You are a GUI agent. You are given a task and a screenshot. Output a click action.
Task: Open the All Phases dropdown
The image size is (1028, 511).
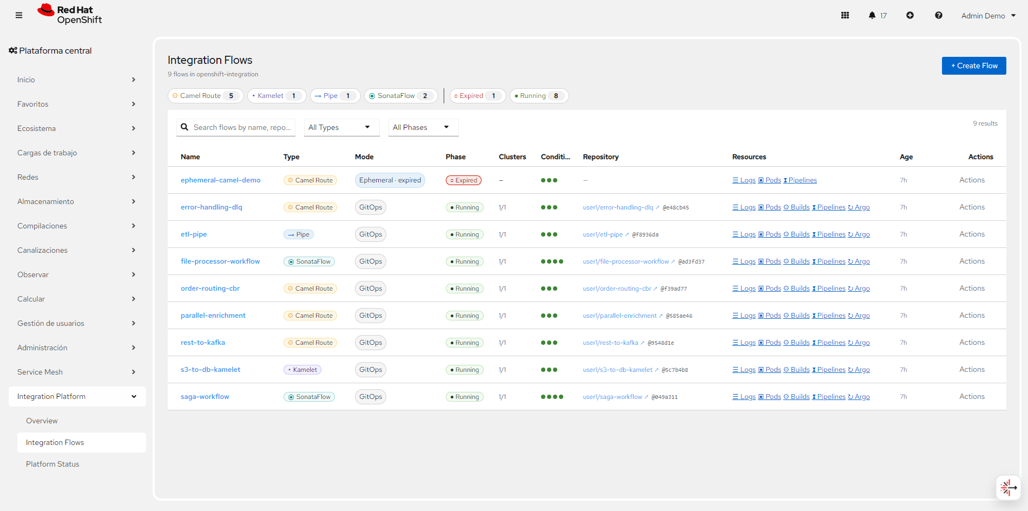click(423, 127)
